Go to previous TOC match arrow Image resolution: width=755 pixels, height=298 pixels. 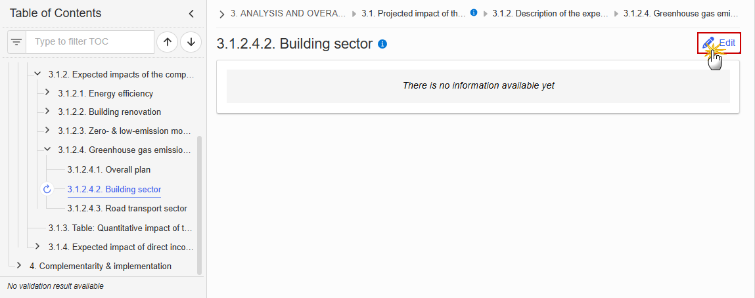(x=167, y=42)
